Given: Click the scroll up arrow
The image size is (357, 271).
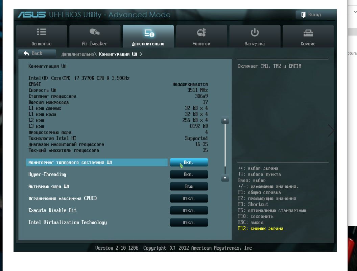Looking at the screenshot, I should click(225, 120).
